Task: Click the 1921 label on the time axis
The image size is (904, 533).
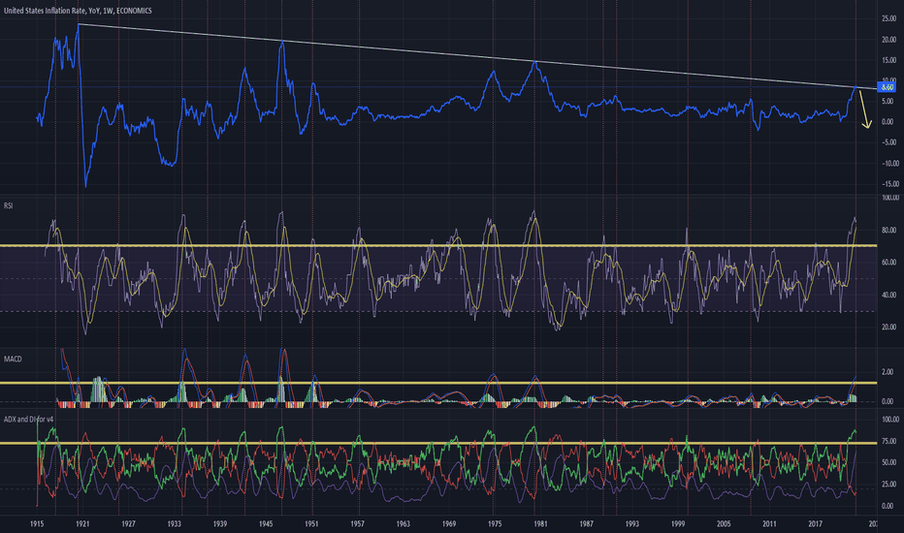Action: point(82,523)
